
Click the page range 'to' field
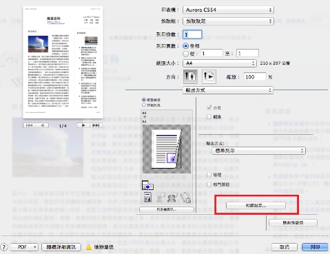click(247, 54)
